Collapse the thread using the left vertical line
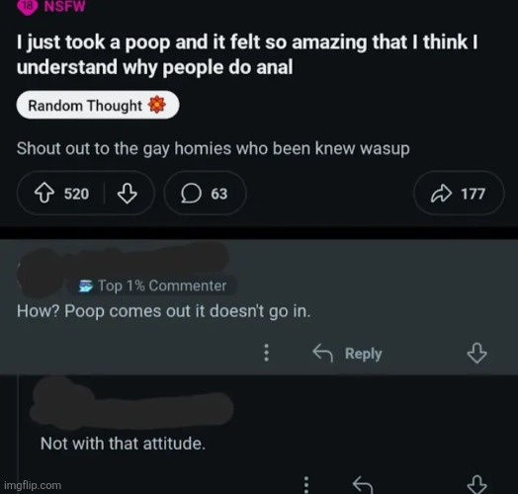The image size is (518, 494). pyautogui.click(x=19, y=433)
